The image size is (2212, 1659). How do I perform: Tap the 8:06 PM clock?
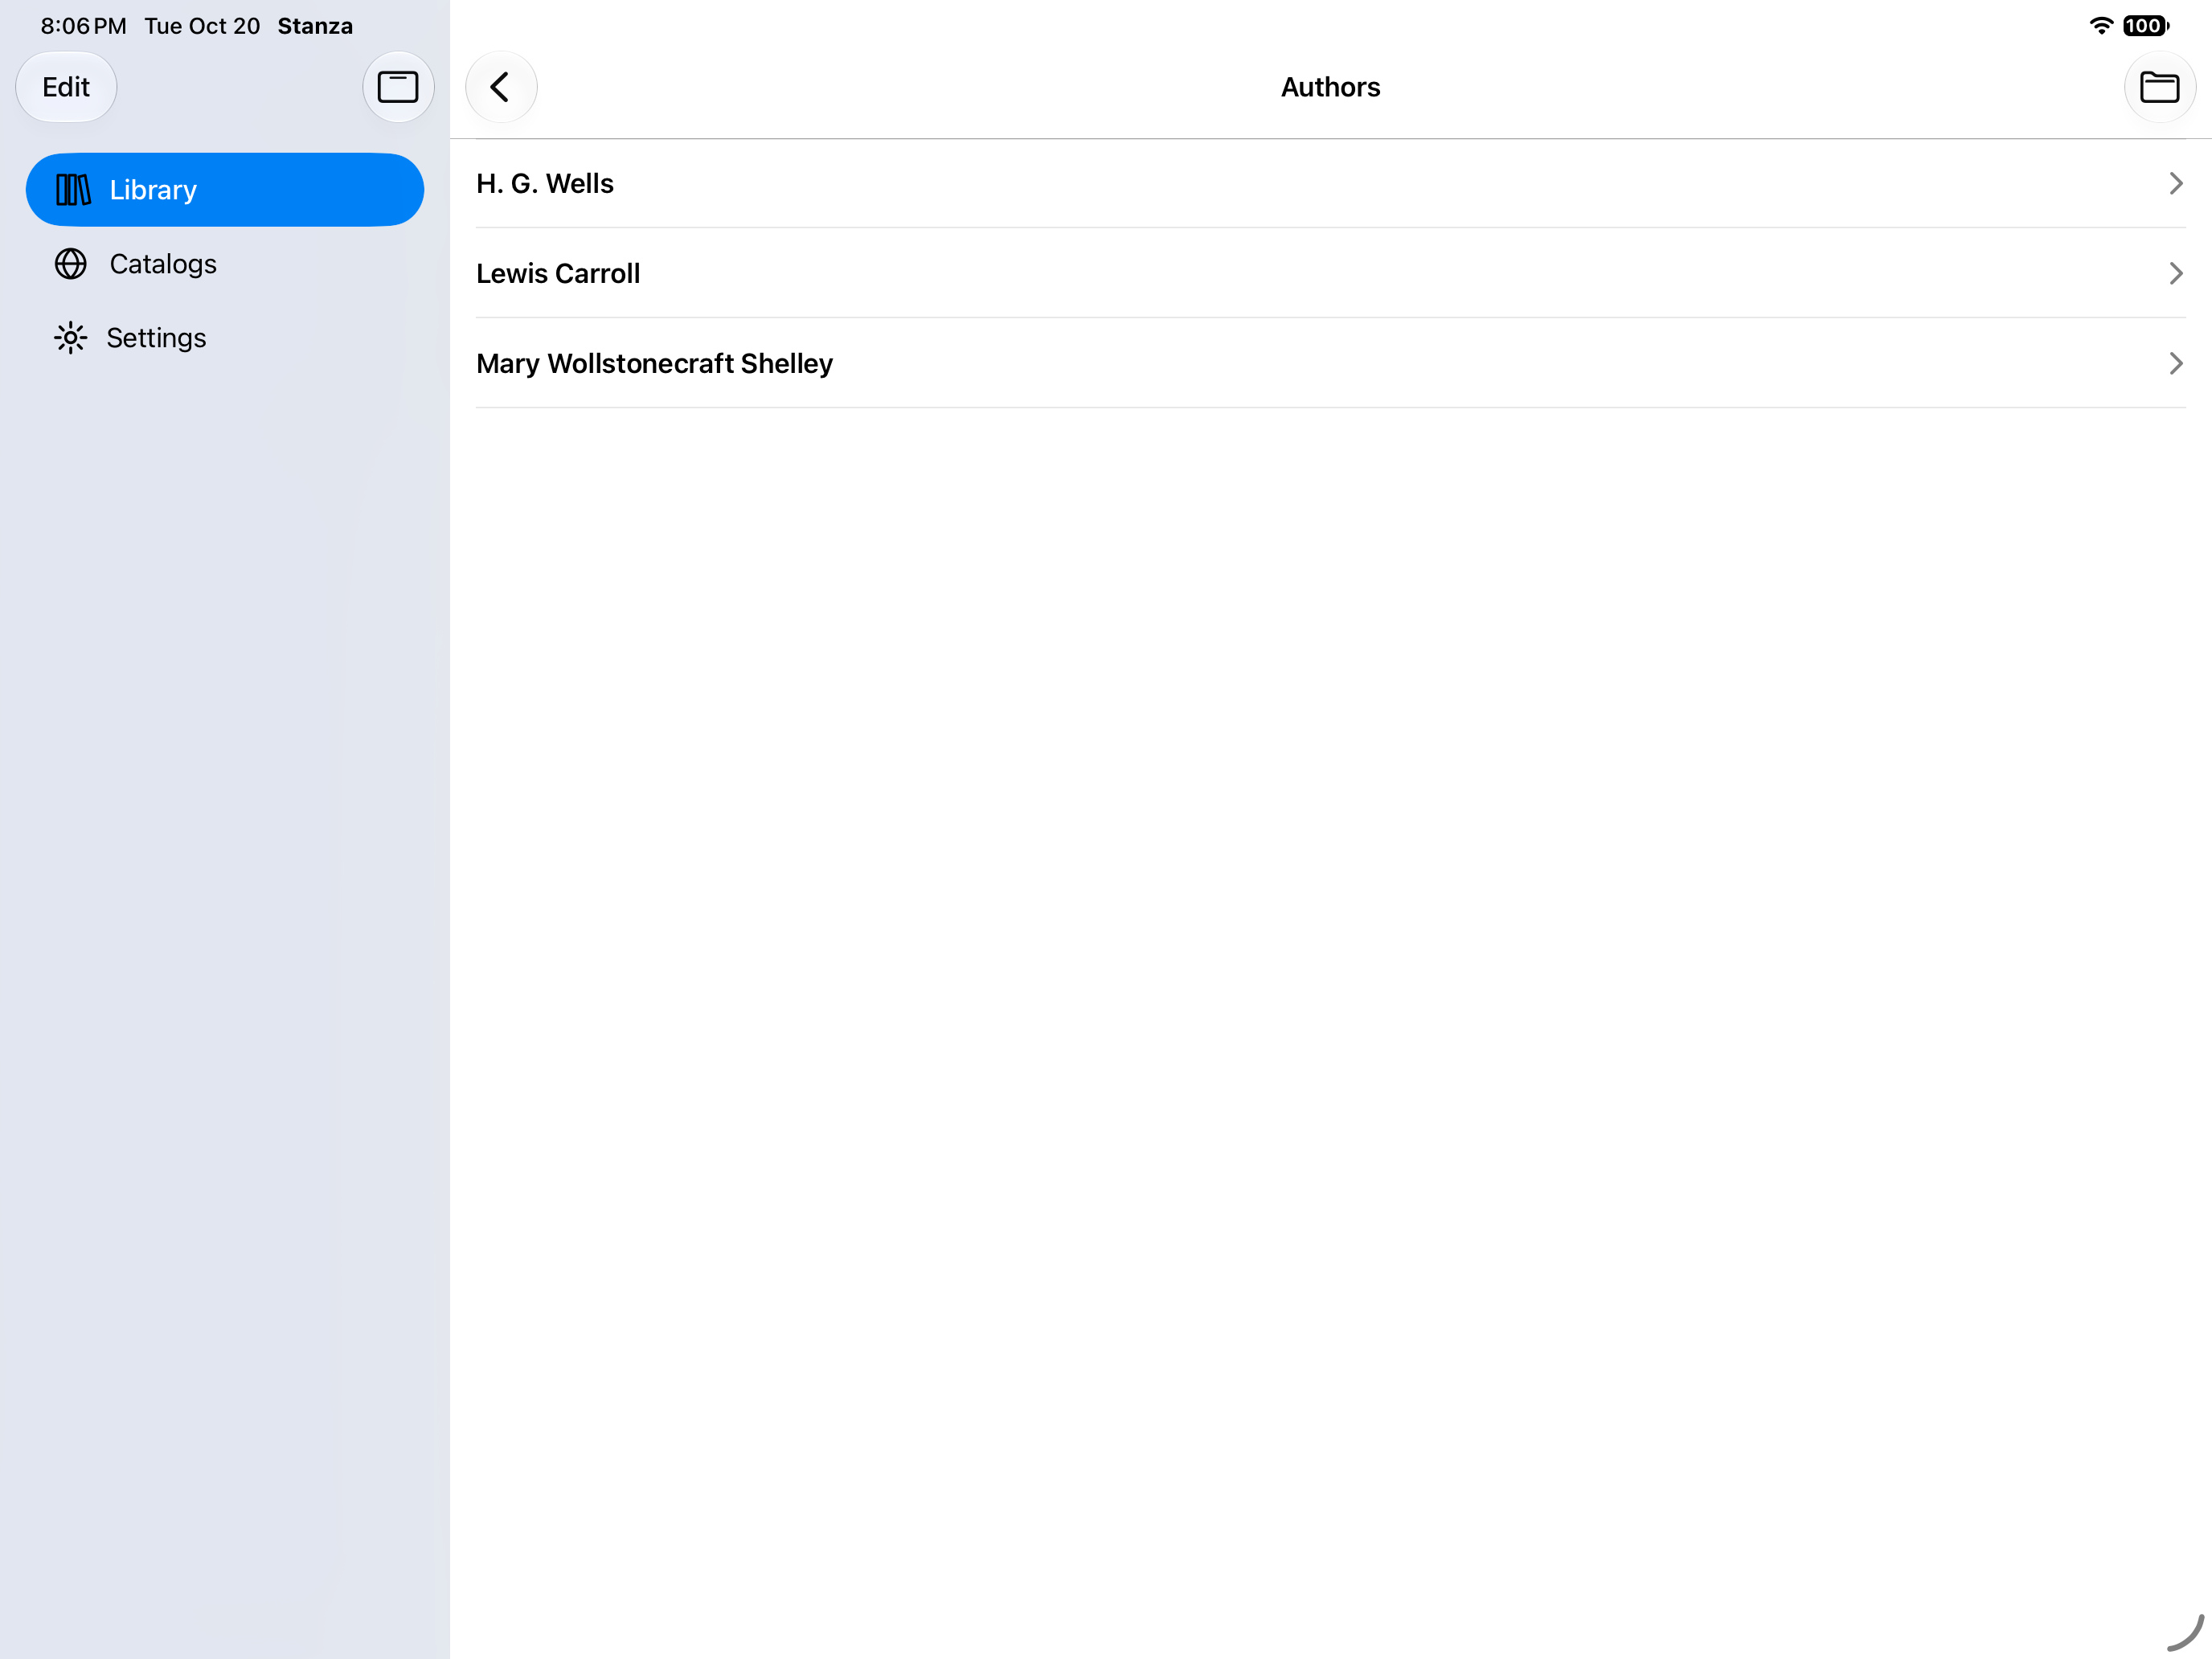pyautogui.click(x=84, y=26)
